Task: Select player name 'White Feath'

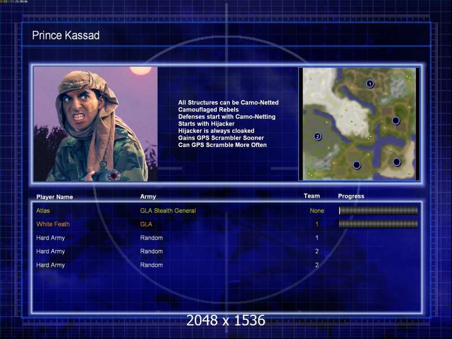Action: tap(53, 224)
